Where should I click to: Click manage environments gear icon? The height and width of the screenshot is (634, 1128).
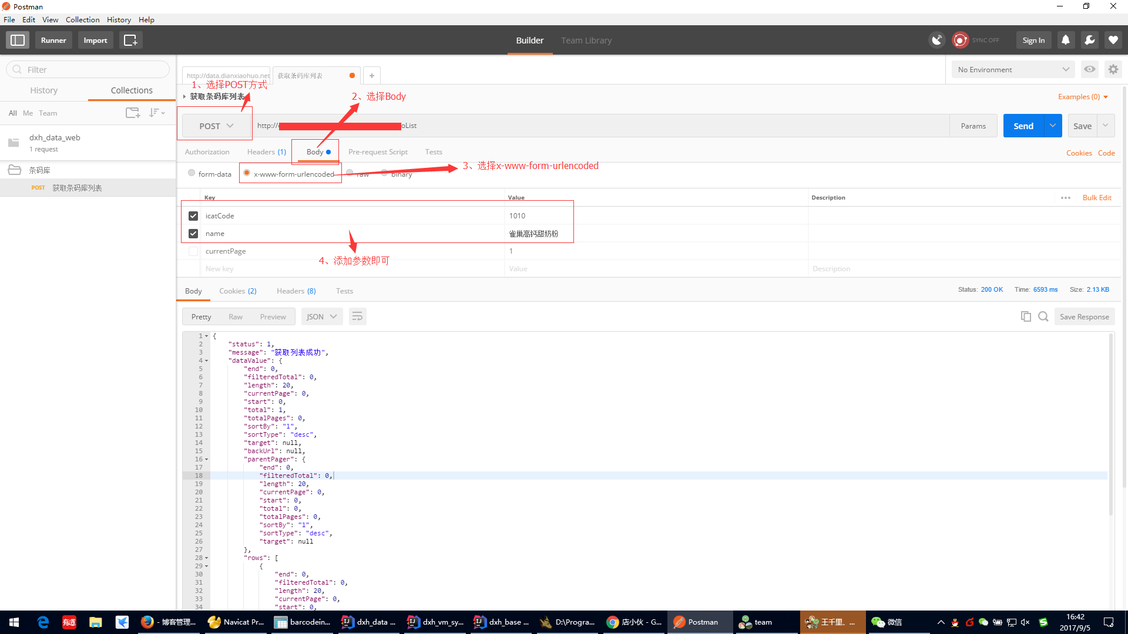(x=1113, y=69)
